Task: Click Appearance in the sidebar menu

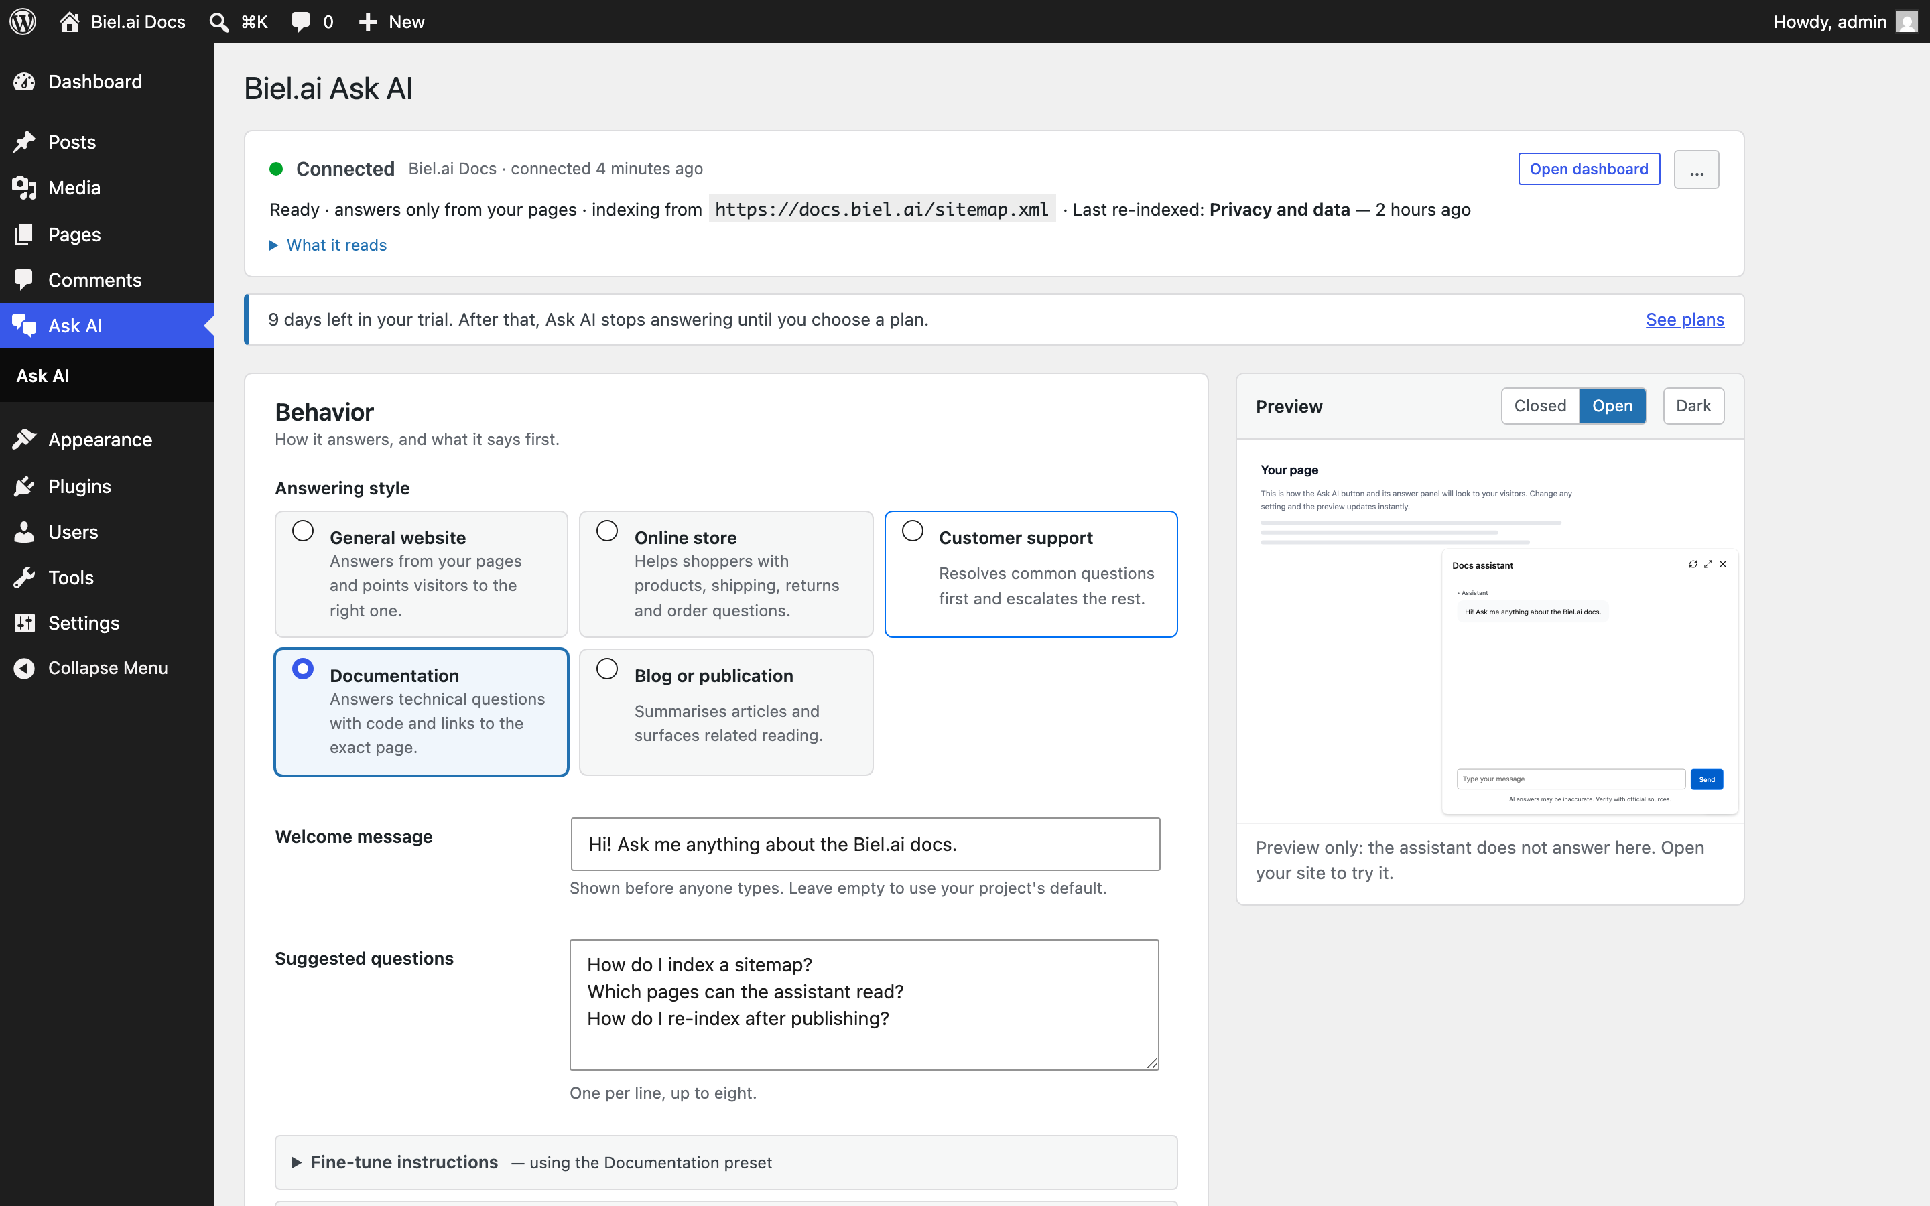Action: pyautogui.click(x=107, y=439)
